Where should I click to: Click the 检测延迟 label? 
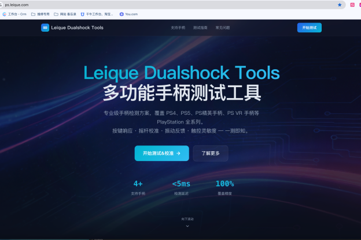pos(181,194)
